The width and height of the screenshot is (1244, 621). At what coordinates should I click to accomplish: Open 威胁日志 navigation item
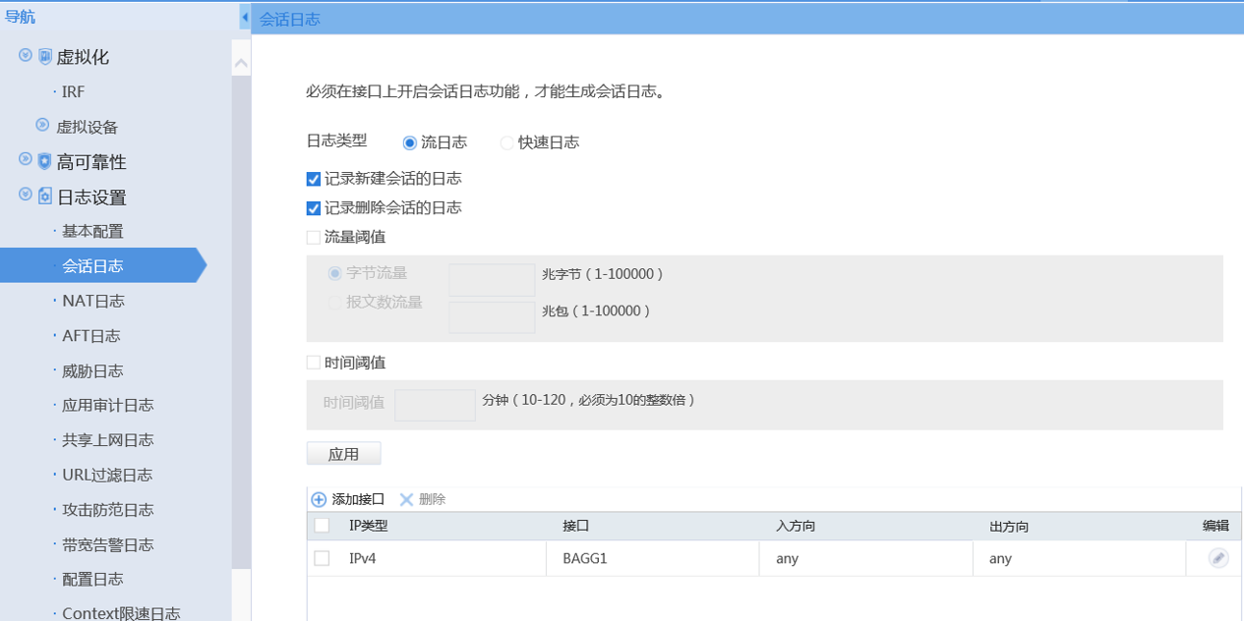pos(93,370)
